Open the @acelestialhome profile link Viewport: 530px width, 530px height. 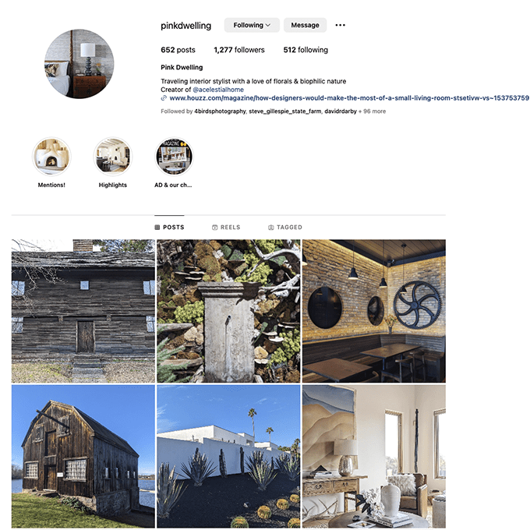coord(218,90)
